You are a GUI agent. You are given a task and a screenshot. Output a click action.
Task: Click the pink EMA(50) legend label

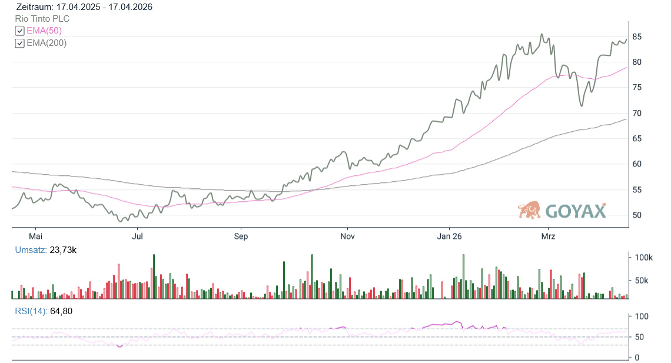[44, 31]
